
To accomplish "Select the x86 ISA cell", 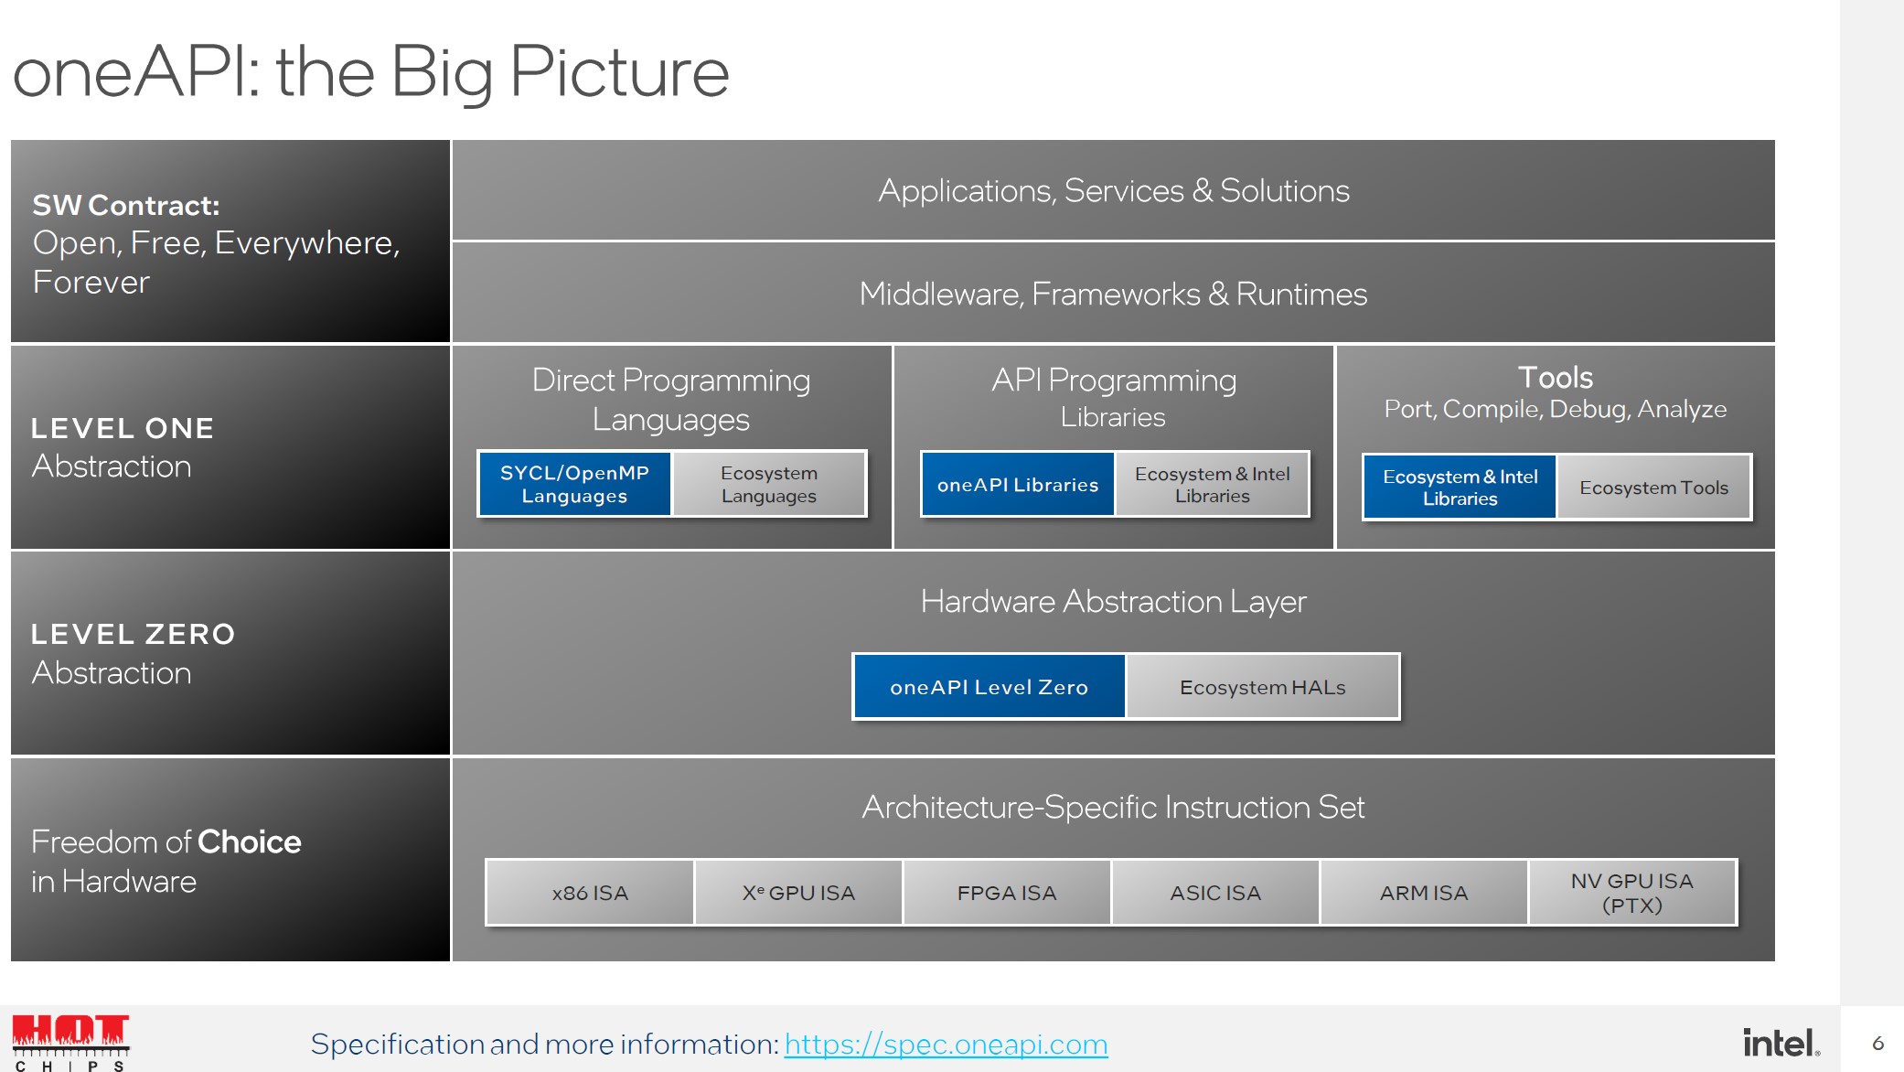I will click(590, 893).
